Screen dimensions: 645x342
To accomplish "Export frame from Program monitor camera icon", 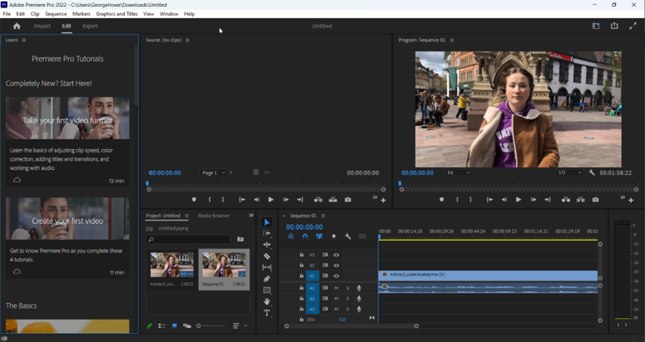I will (x=595, y=200).
